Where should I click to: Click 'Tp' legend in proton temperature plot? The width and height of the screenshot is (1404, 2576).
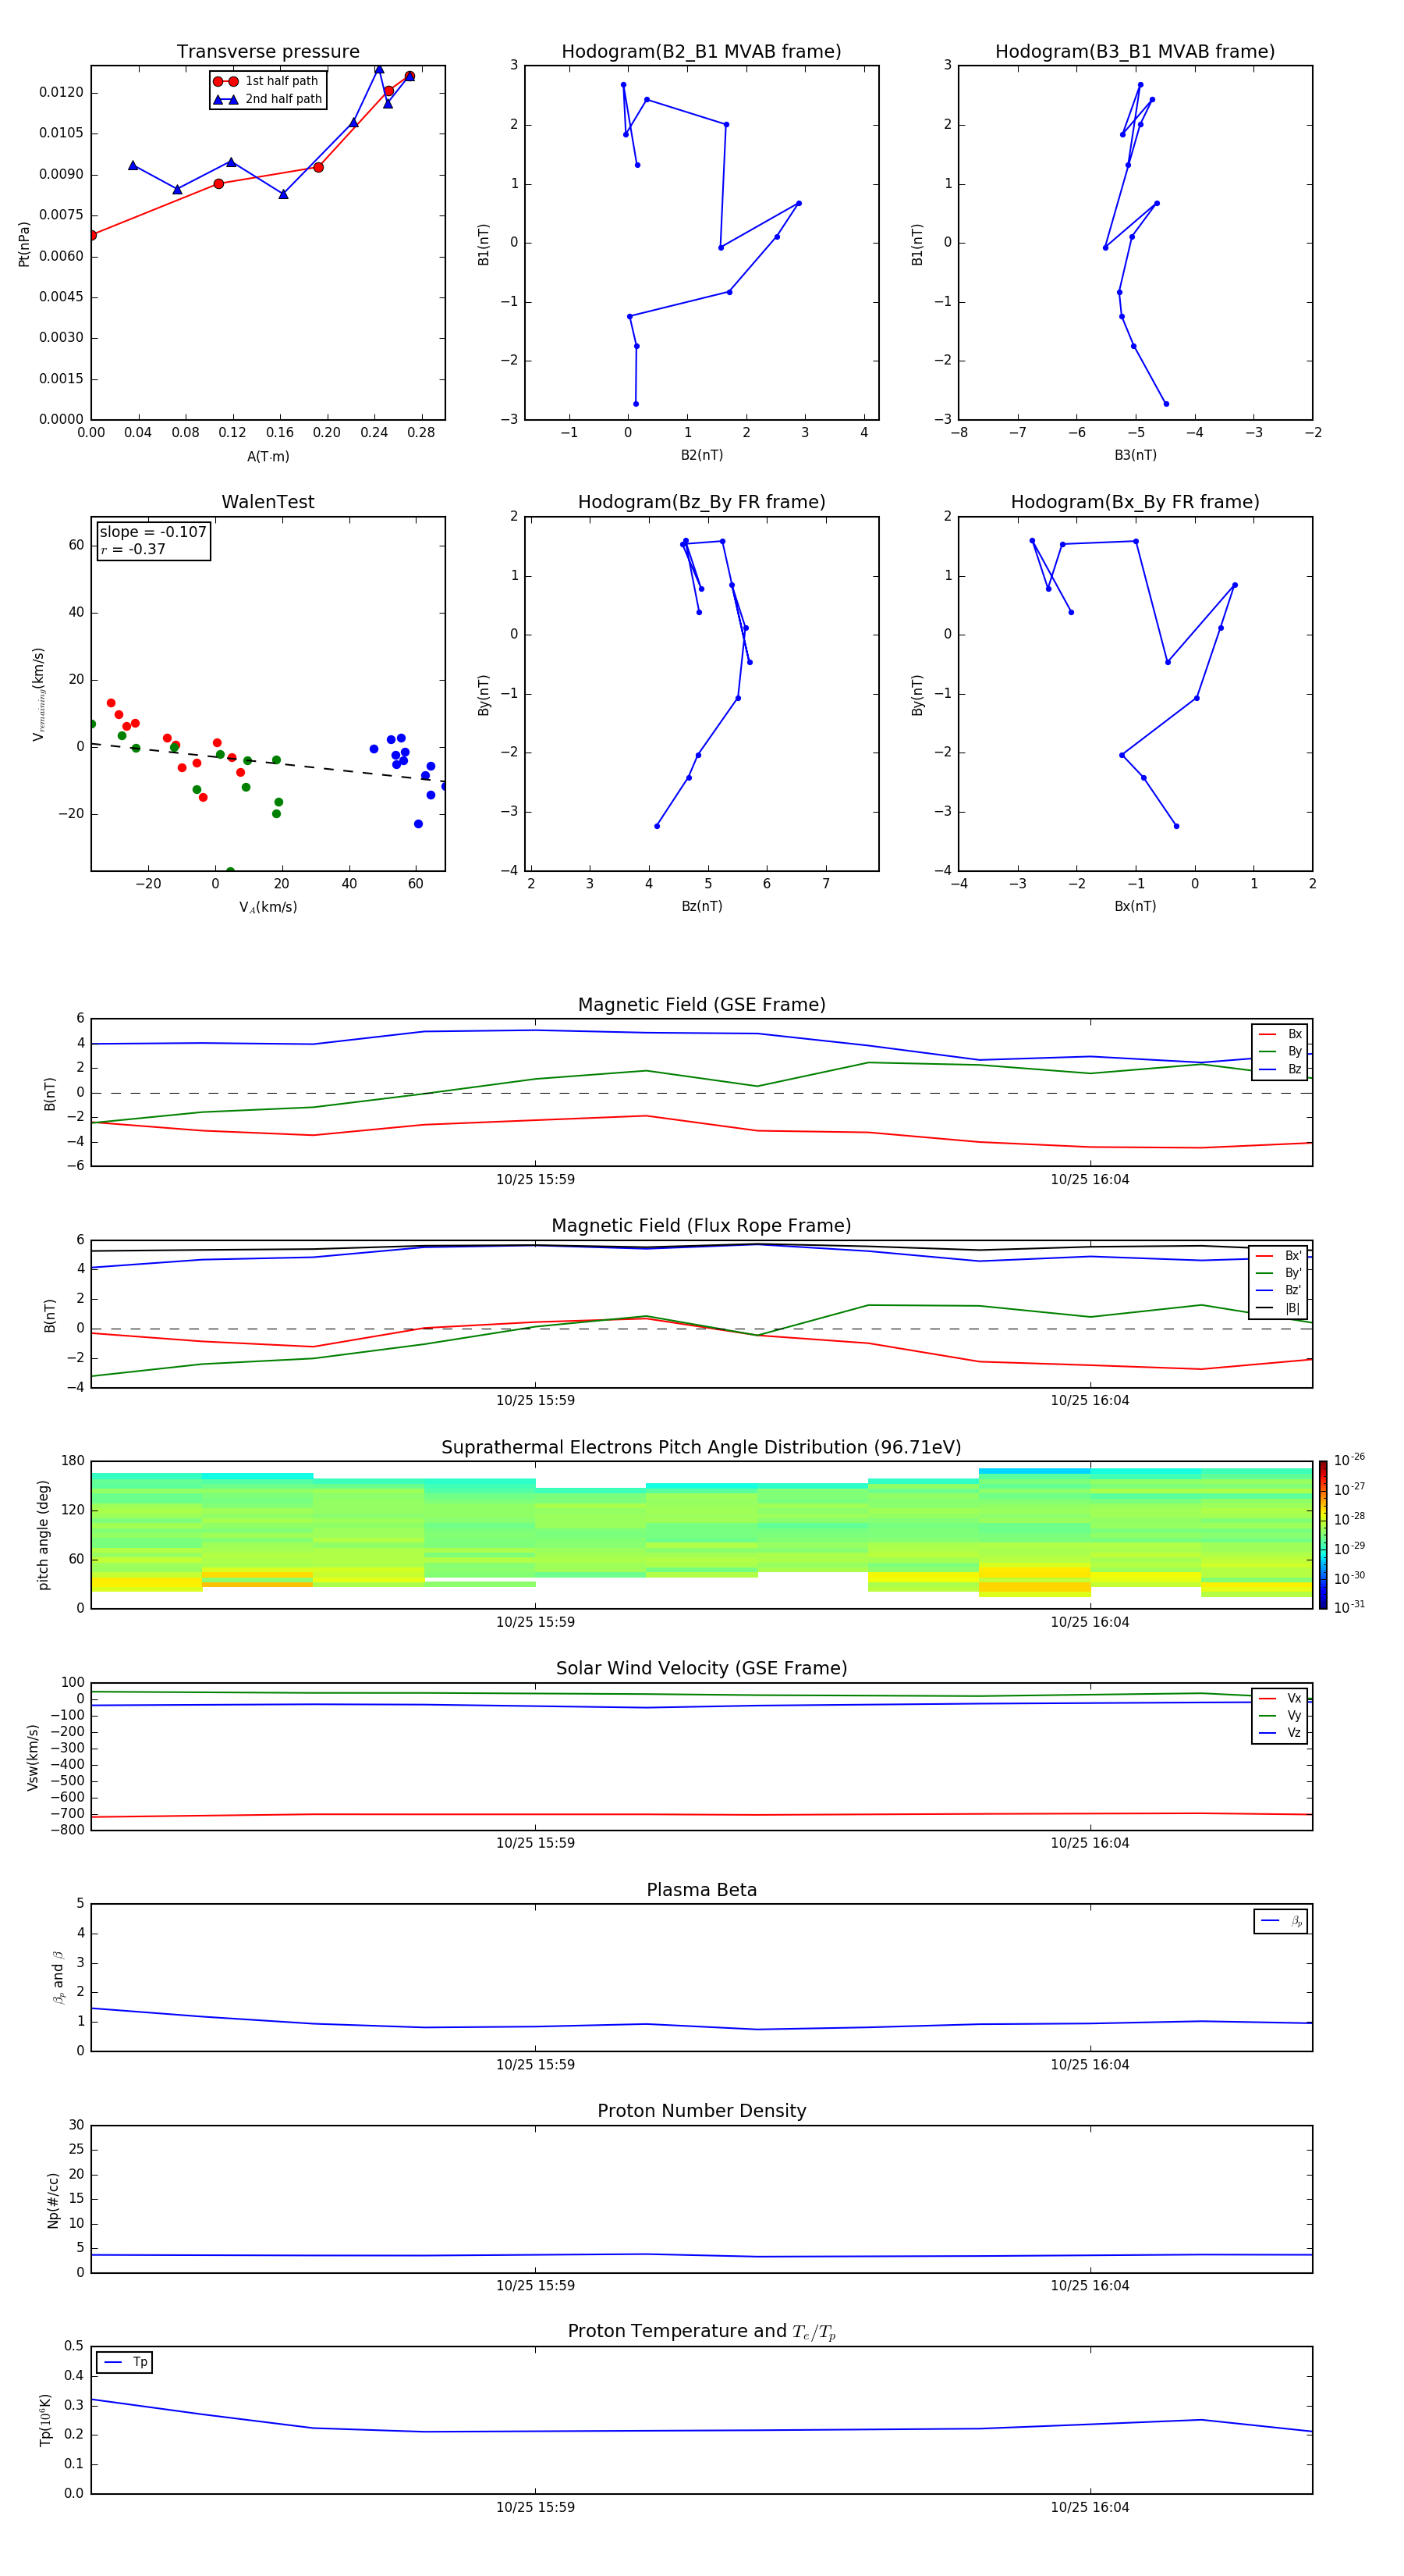pyautogui.click(x=125, y=2362)
